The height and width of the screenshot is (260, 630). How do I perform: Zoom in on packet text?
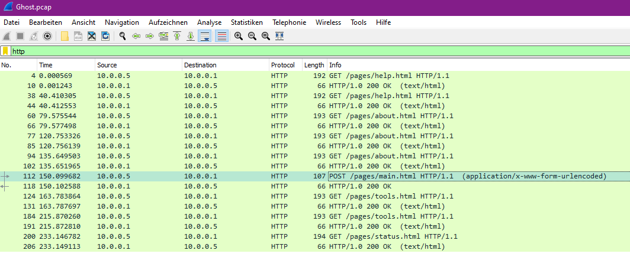point(239,36)
